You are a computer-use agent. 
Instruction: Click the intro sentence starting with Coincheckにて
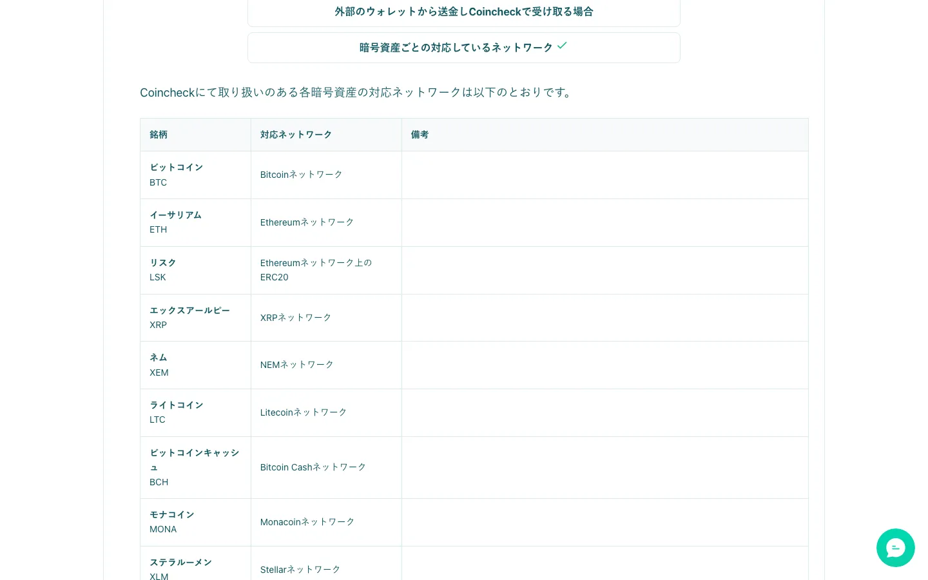tap(356, 93)
